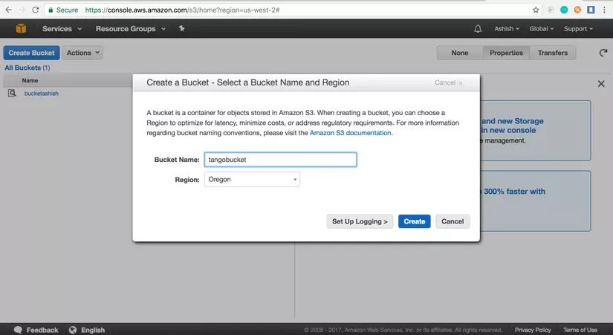Image resolution: width=613 pixels, height=335 pixels.
Task: Open the Actions dropdown button
Action: (82, 53)
